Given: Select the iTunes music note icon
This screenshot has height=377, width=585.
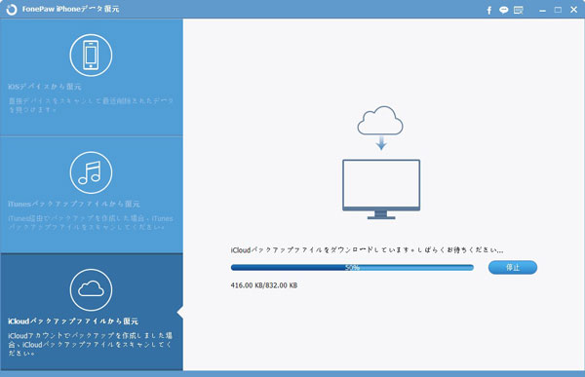Looking at the screenshot, I should point(91,172).
